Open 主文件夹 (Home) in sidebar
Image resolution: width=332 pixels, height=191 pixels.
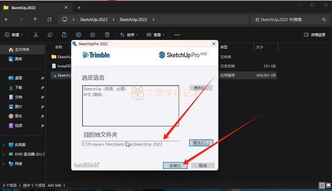[23, 50]
